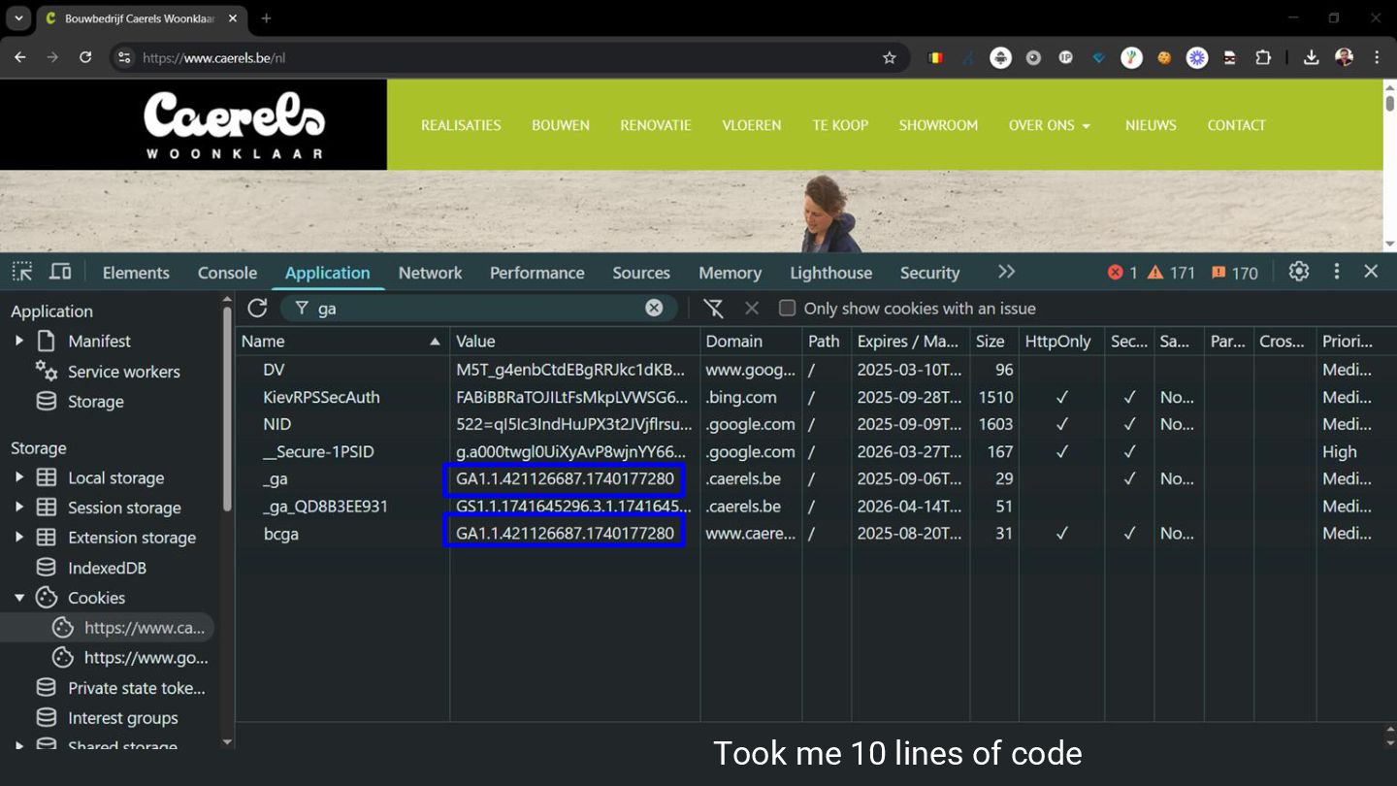The image size is (1397, 786).
Task: Open DevTools three-dot customize menu
Action: pos(1337,272)
